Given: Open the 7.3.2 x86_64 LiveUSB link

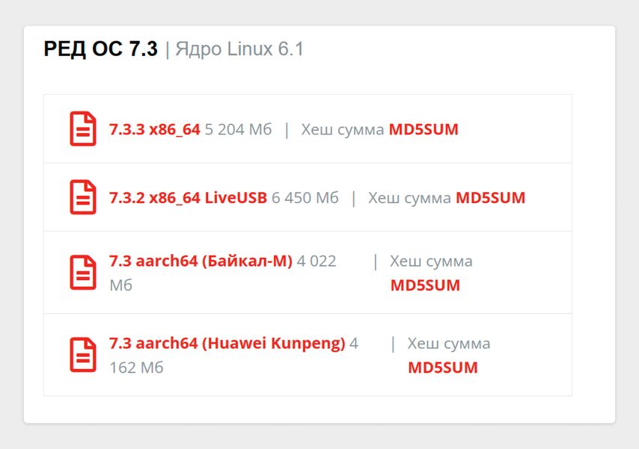Looking at the screenshot, I should click(188, 198).
